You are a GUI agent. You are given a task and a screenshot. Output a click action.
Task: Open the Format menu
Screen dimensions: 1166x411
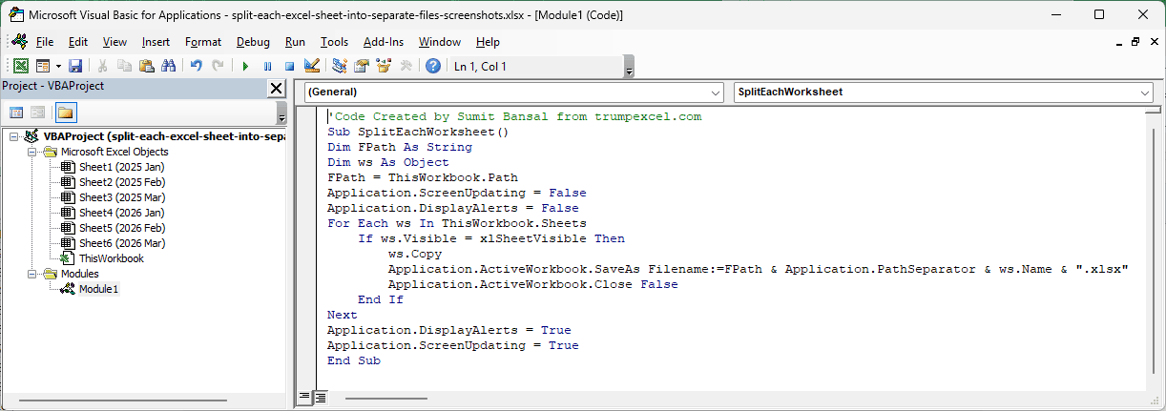click(203, 42)
